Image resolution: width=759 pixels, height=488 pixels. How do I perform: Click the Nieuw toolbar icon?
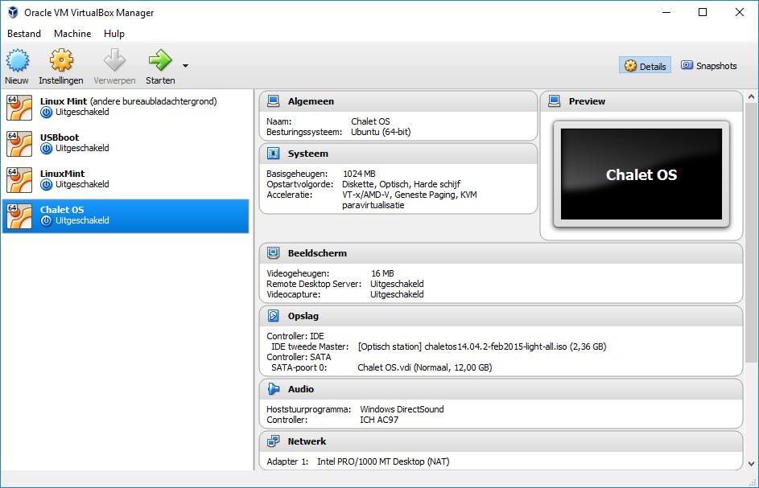(18, 60)
